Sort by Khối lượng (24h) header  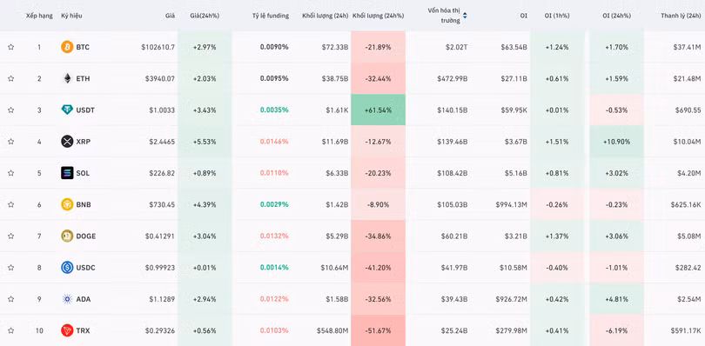pos(325,16)
